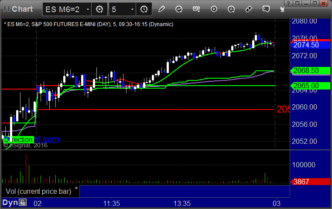Click the Dyn time scale label
The image size is (332, 209).
tap(10, 202)
